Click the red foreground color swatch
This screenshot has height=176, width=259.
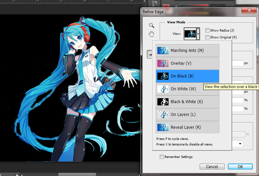click(166, 6)
